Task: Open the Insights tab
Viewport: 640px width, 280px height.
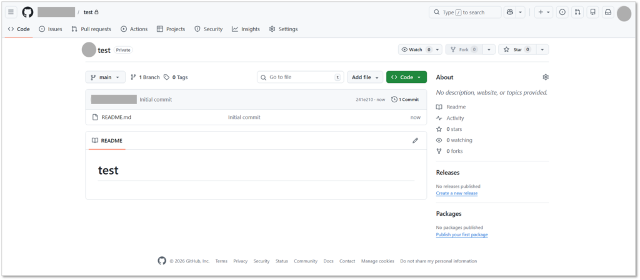Action: [246, 29]
